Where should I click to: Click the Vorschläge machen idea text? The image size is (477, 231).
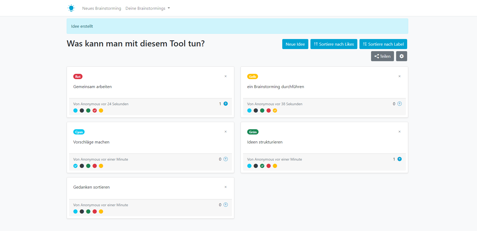click(x=91, y=142)
